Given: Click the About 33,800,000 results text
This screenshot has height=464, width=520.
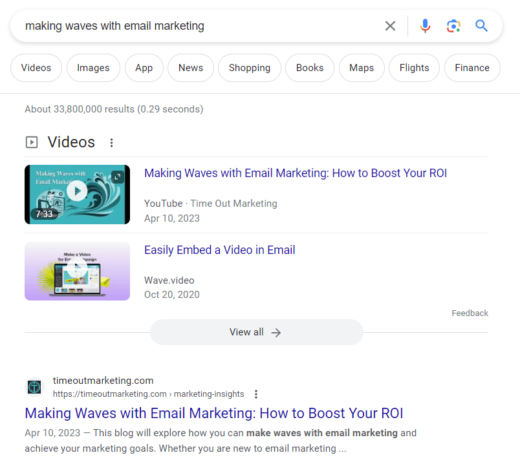Looking at the screenshot, I should (x=114, y=109).
